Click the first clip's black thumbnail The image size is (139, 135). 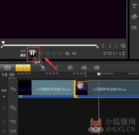25,88
